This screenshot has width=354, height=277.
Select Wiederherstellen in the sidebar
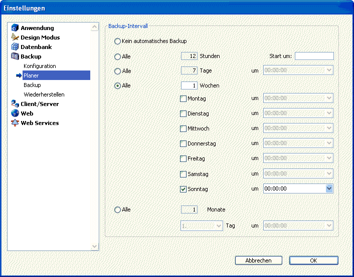[x=44, y=94]
